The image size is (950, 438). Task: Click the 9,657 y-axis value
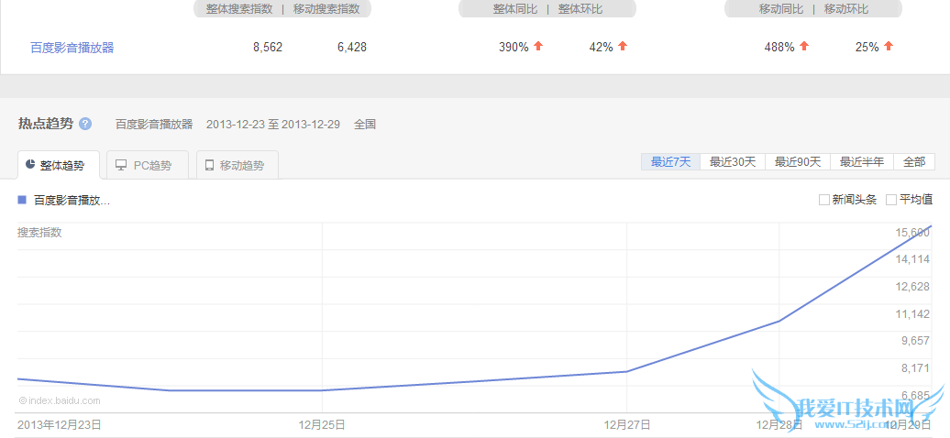pos(915,341)
